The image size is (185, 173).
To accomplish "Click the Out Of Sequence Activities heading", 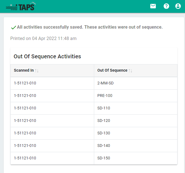I will 47,56.
